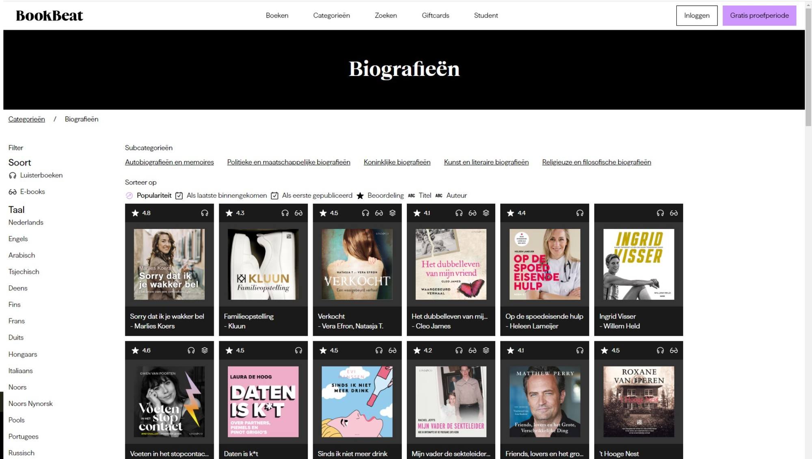The height and width of the screenshot is (459, 812).
Task: Click title text 'Op de spoedeisende hulp'
Action: [544, 316]
